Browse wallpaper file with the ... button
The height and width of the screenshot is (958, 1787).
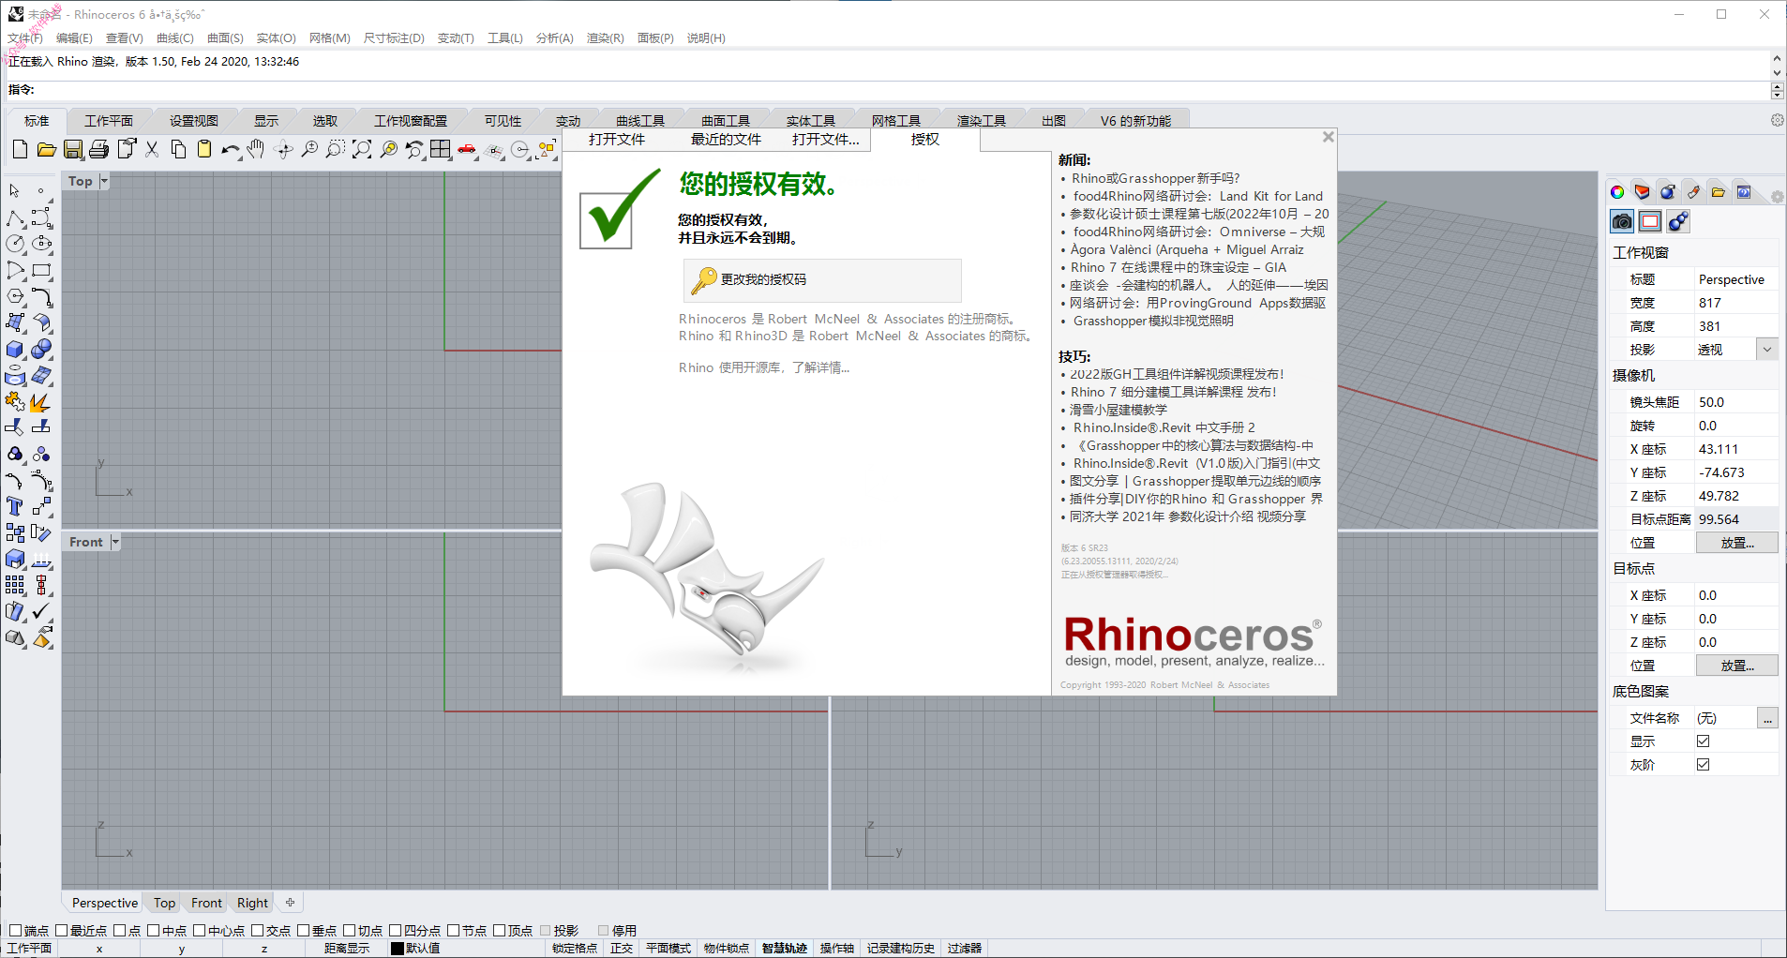click(x=1767, y=718)
